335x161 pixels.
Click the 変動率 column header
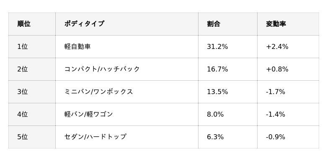(288, 24)
